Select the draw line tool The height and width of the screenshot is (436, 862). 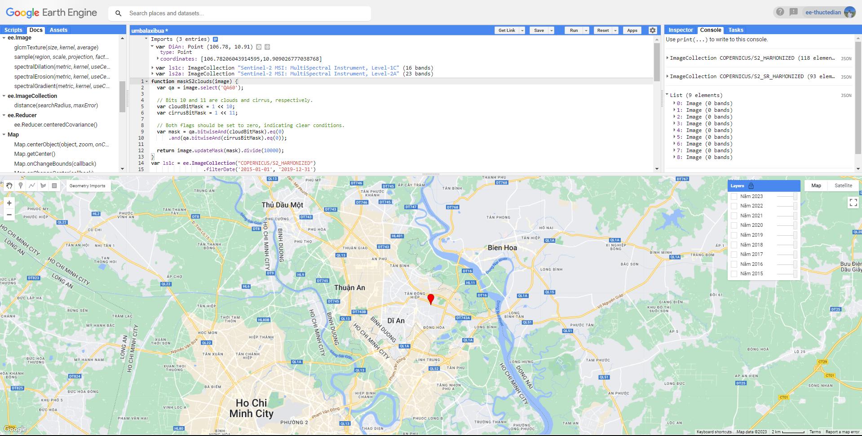point(32,185)
